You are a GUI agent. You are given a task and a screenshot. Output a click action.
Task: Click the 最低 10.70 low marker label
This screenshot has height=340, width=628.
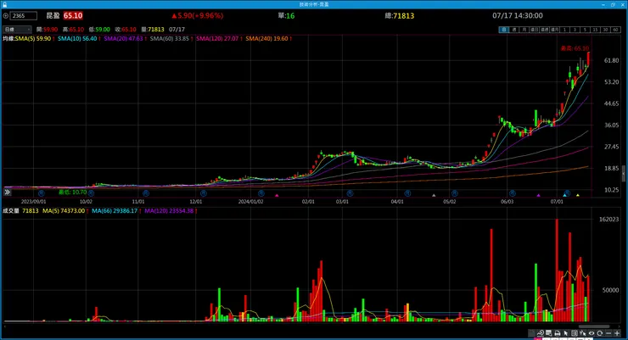[x=72, y=192]
